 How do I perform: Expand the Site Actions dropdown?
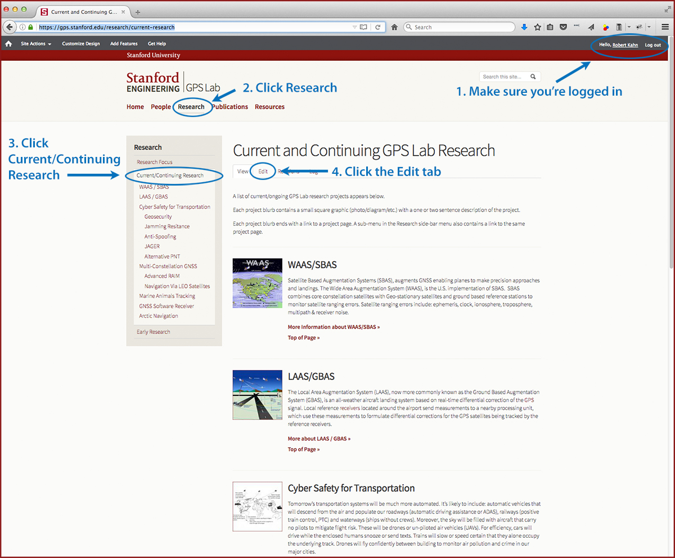[x=36, y=44]
